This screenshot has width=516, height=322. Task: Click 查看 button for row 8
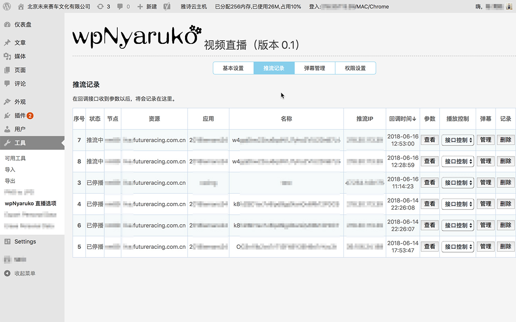pyautogui.click(x=430, y=161)
